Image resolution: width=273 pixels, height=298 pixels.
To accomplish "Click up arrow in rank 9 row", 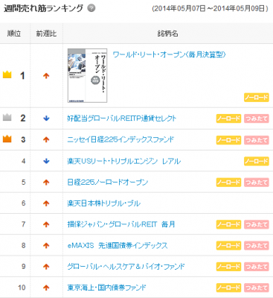I will [x=46, y=267].
